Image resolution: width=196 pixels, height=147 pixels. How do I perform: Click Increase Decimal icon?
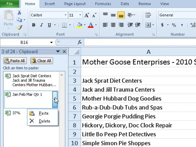click(193, 25)
